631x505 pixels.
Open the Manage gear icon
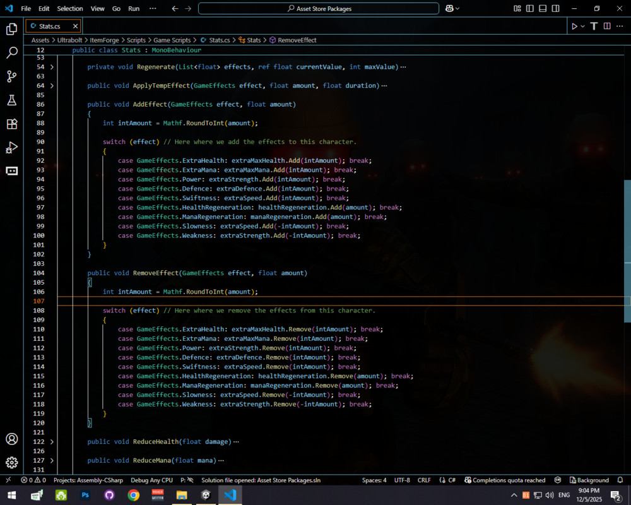point(11,463)
